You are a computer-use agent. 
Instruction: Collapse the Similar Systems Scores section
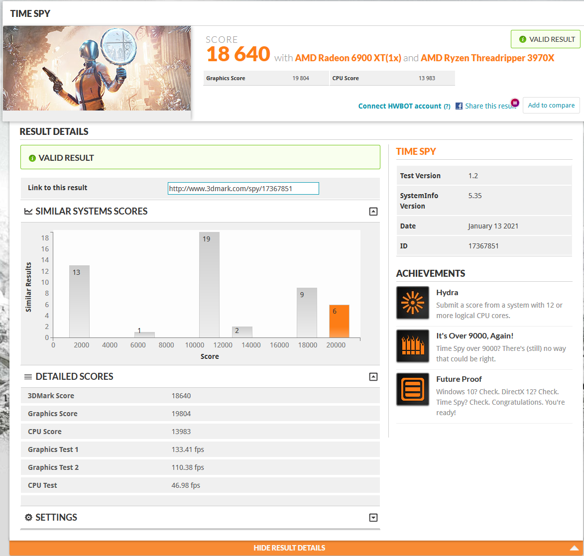[x=373, y=212]
